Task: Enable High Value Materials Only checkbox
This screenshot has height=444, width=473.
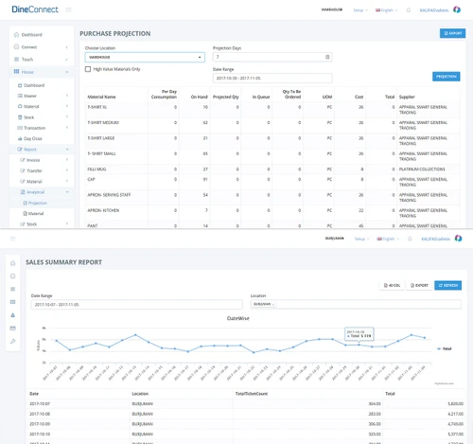Action: [88, 69]
